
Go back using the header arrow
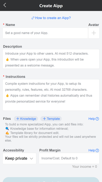click(5, 5)
